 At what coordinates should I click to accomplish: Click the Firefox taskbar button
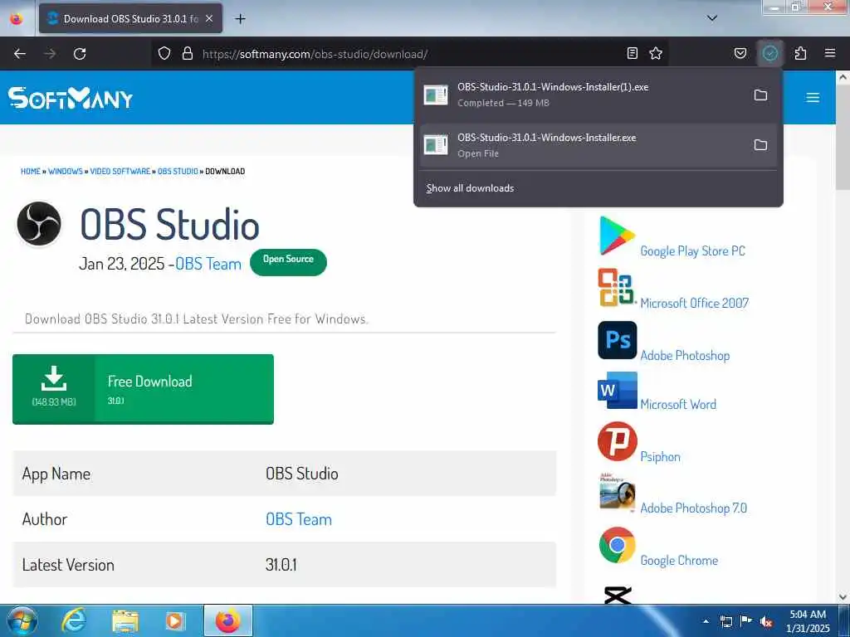228,620
